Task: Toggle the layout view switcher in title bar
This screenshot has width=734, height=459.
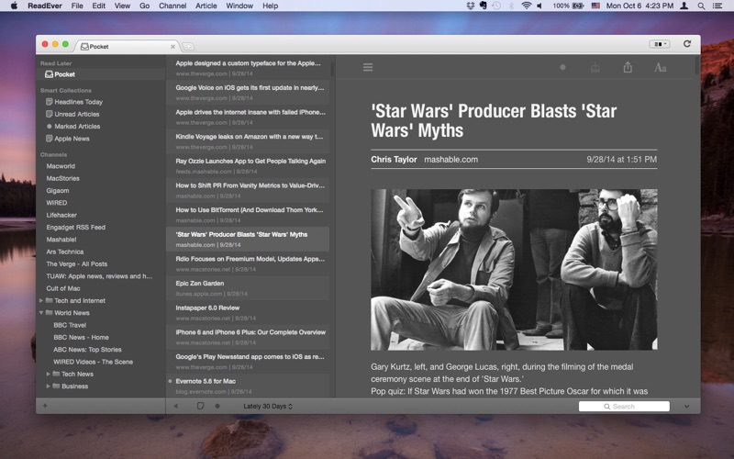Action: coord(659,44)
